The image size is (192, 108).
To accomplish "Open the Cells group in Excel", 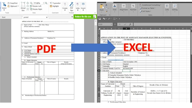I will 167,8.
